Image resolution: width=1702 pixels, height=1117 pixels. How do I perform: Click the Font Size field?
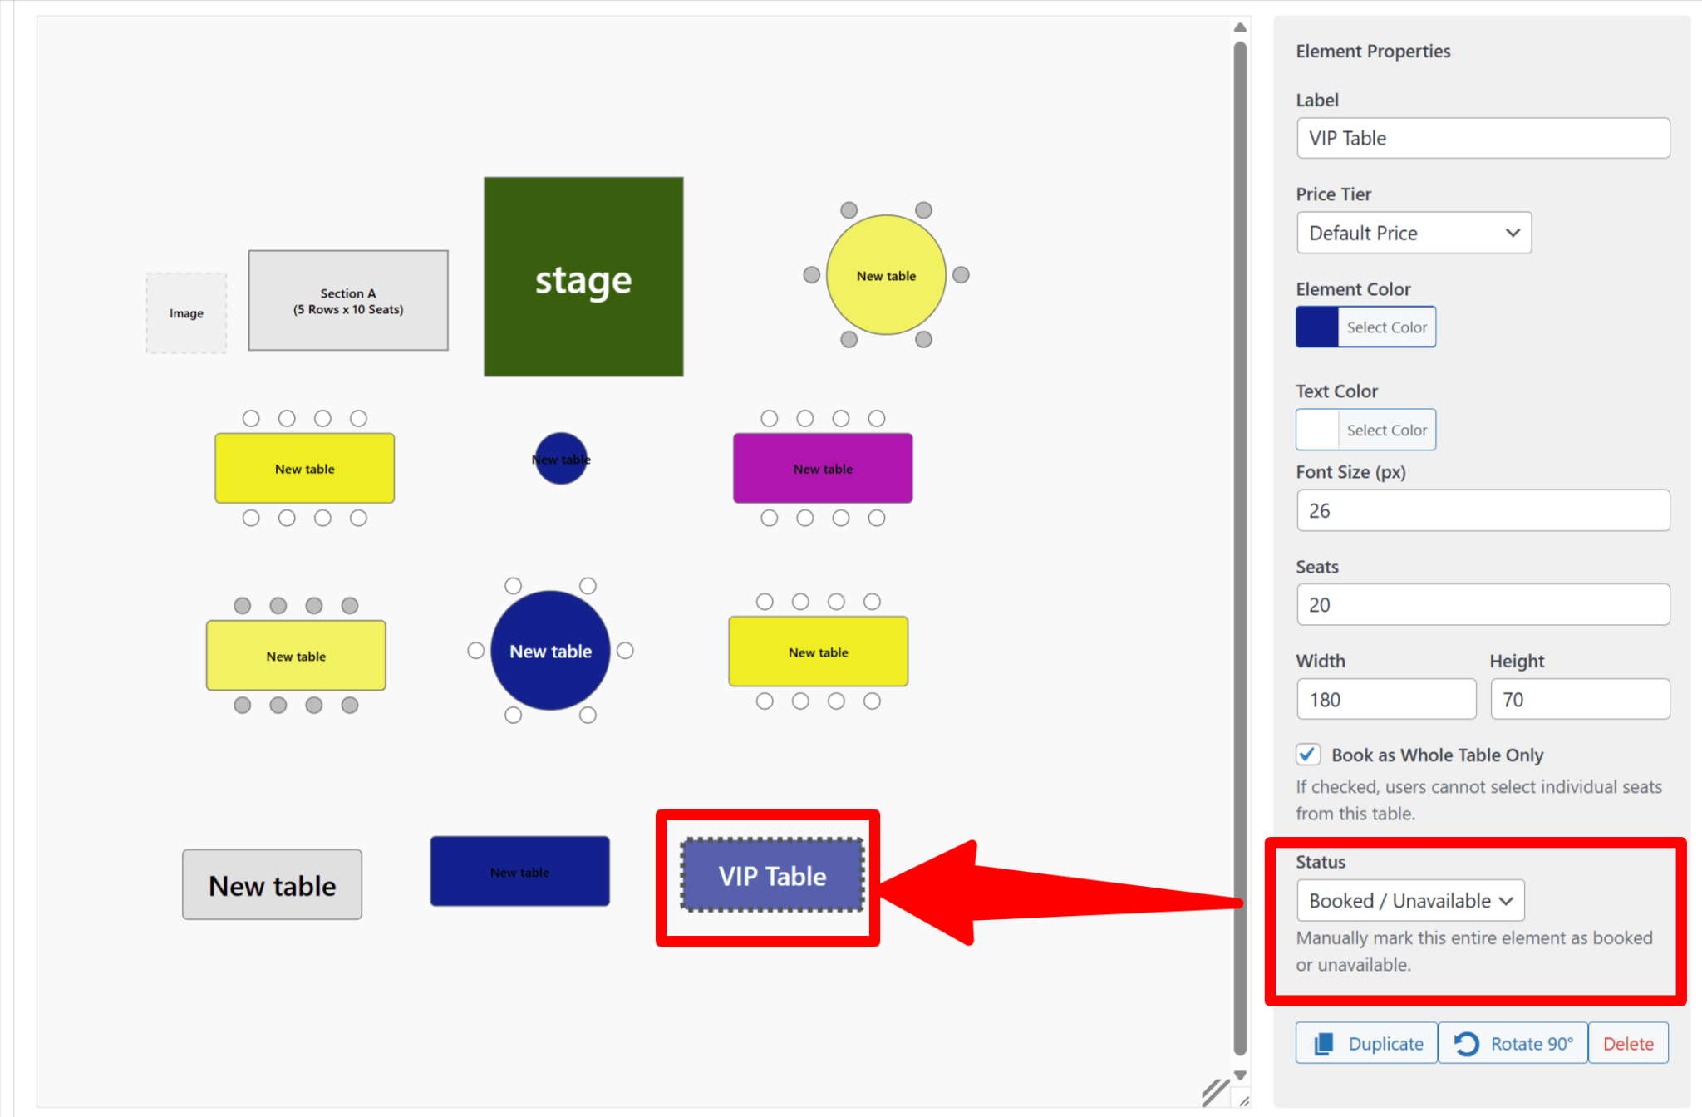pos(1483,510)
